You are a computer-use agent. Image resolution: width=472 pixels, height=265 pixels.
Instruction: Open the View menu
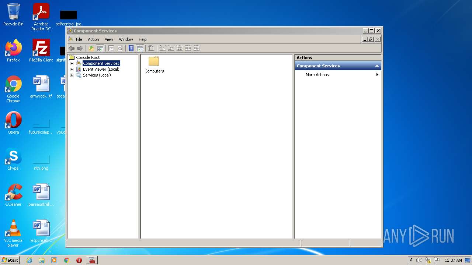coord(109,39)
